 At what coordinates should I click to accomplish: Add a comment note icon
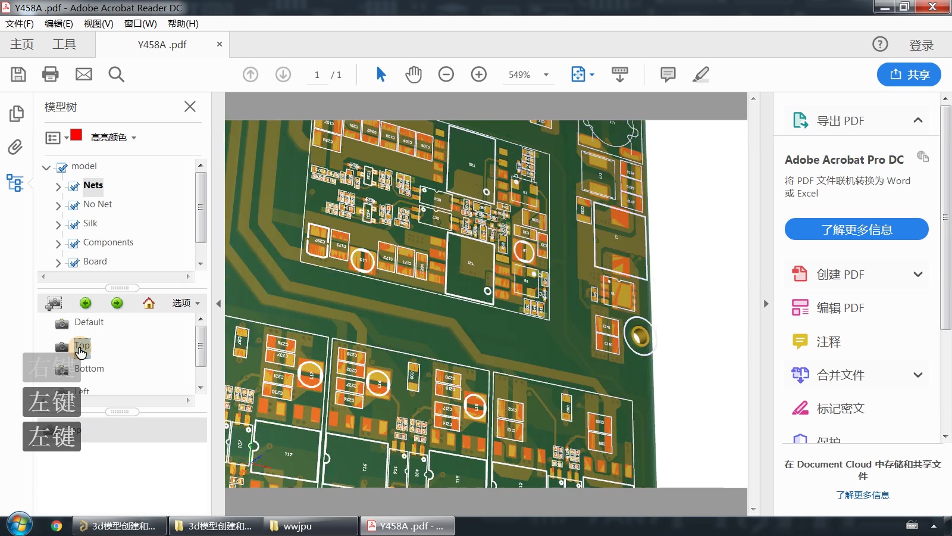click(x=668, y=74)
